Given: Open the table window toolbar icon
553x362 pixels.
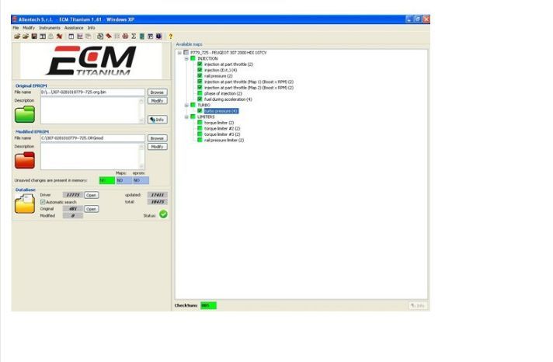Looking at the screenshot, I should point(71,37).
